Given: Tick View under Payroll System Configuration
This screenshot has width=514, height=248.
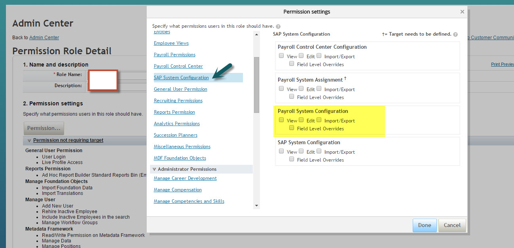Looking at the screenshot, I should (281, 120).
